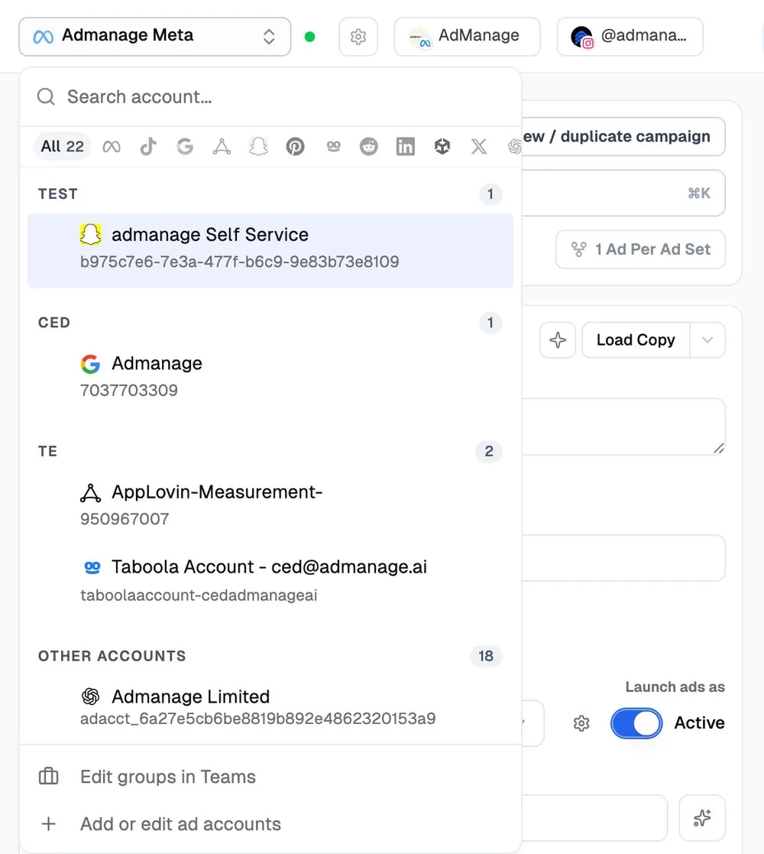764x854 pixels.
Task: Click the OTHER ACCOUNTS group header
Action: tap(112, 656)
